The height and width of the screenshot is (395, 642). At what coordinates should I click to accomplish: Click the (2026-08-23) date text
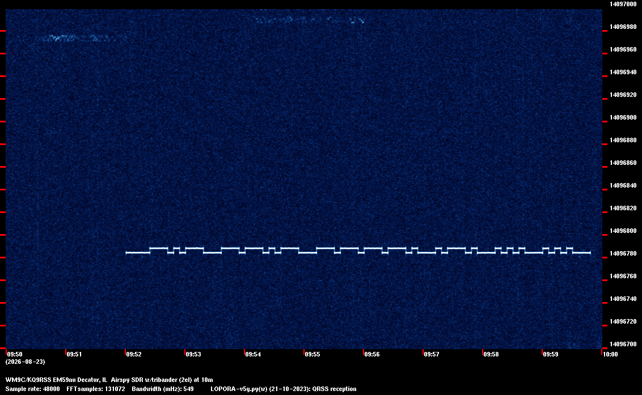coord(26,362)
